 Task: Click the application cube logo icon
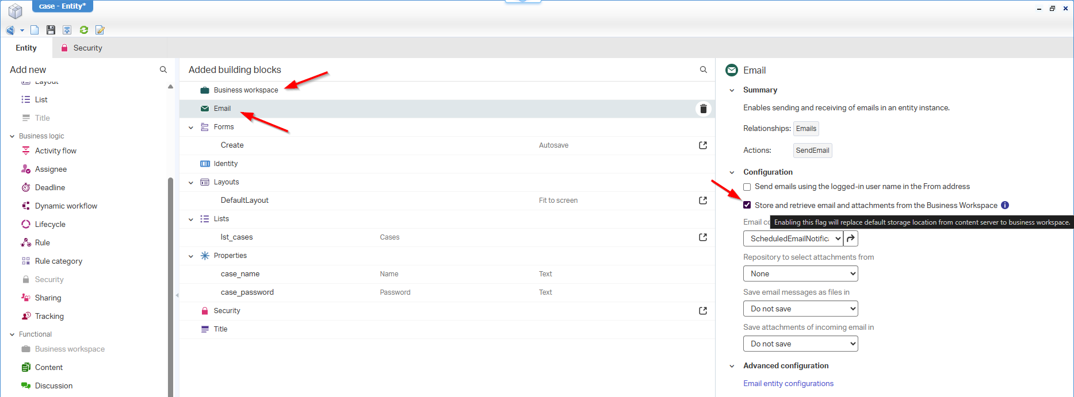pyautogui.click(x=15, y=10)
